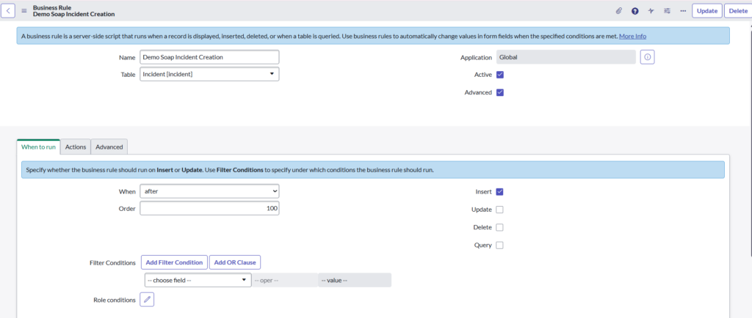
Task: Open the help question mark icon
Action: point(634,11)
